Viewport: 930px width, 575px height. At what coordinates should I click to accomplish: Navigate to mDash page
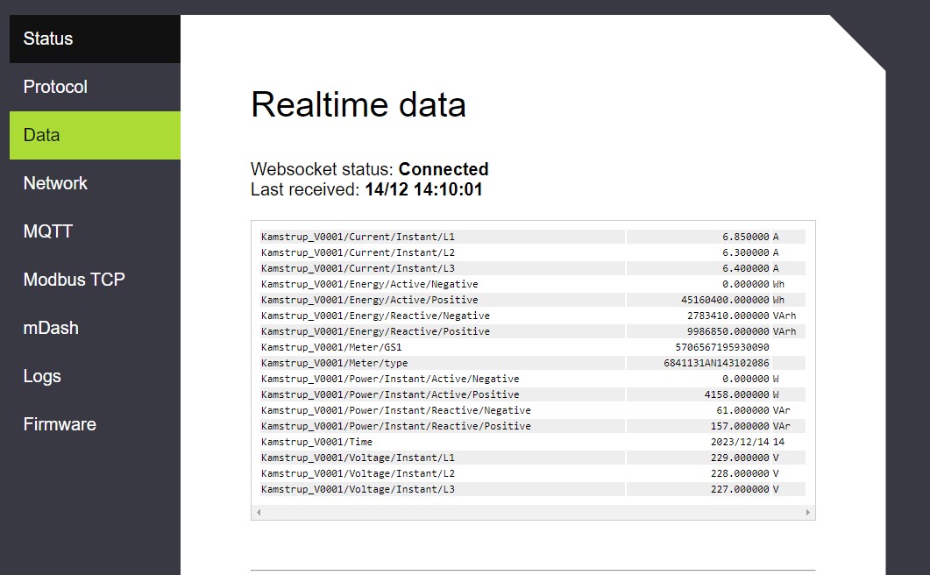point(95,328)
